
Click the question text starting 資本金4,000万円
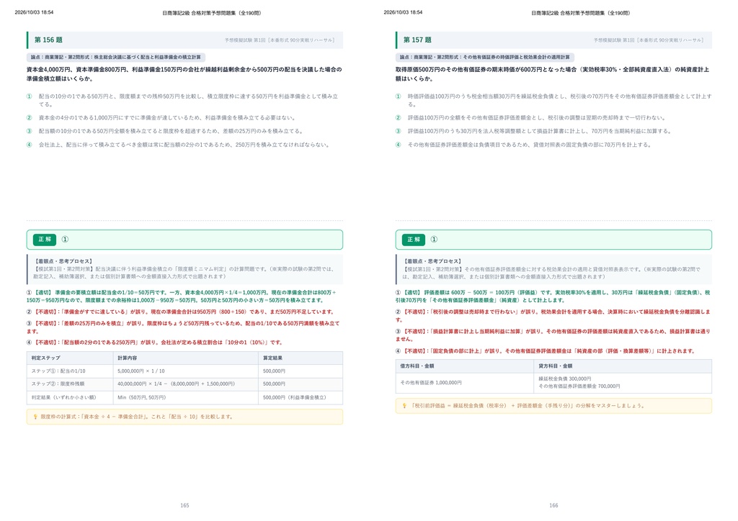click(184, 74)
